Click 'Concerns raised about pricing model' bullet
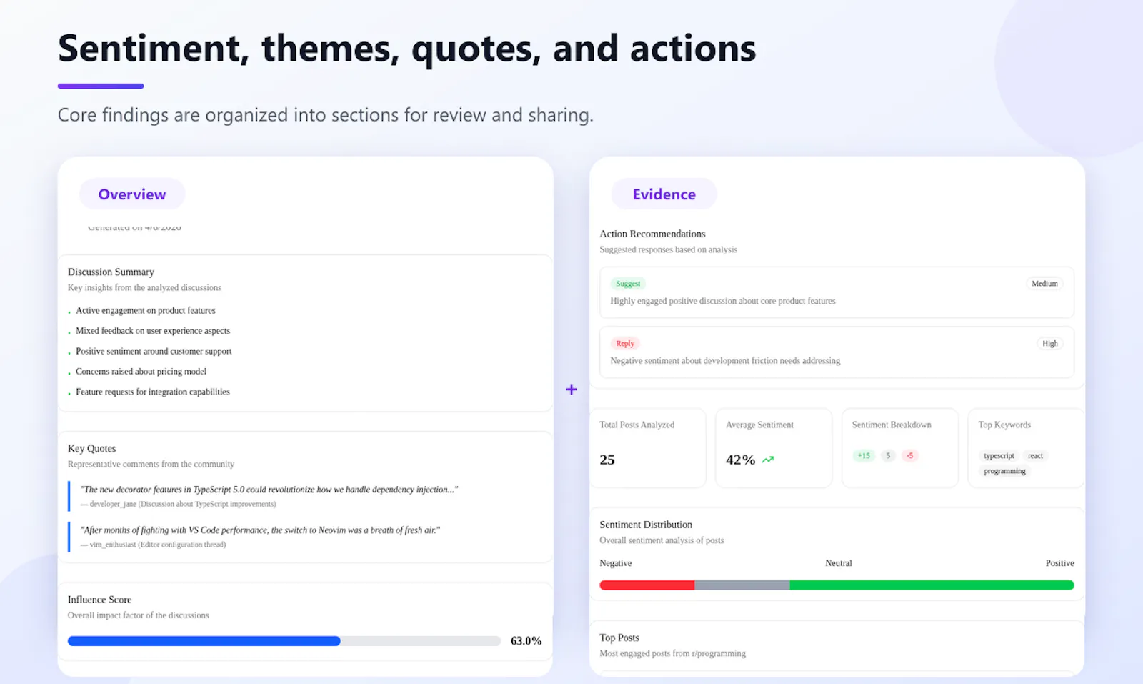The width and height of the screenshot is (1143, 684). pos(141,372)
